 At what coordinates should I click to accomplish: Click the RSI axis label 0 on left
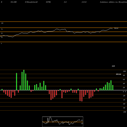click(1, 43)
